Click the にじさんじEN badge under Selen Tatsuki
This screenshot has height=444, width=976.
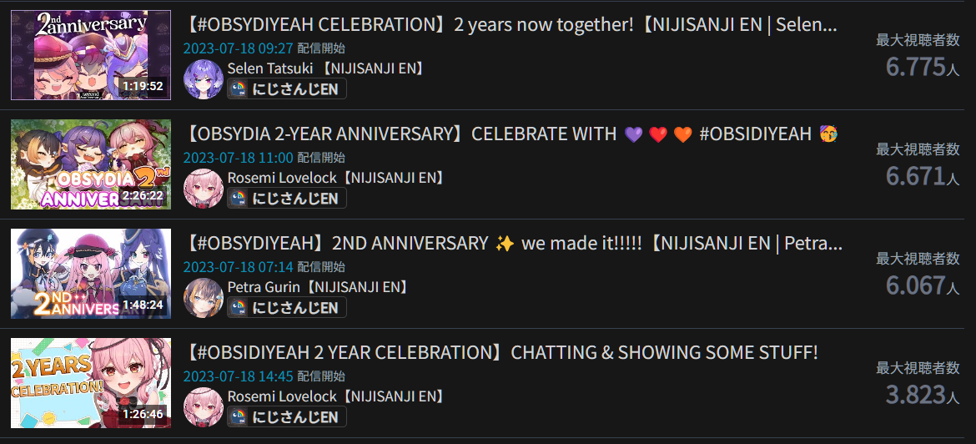click(286, 89)
